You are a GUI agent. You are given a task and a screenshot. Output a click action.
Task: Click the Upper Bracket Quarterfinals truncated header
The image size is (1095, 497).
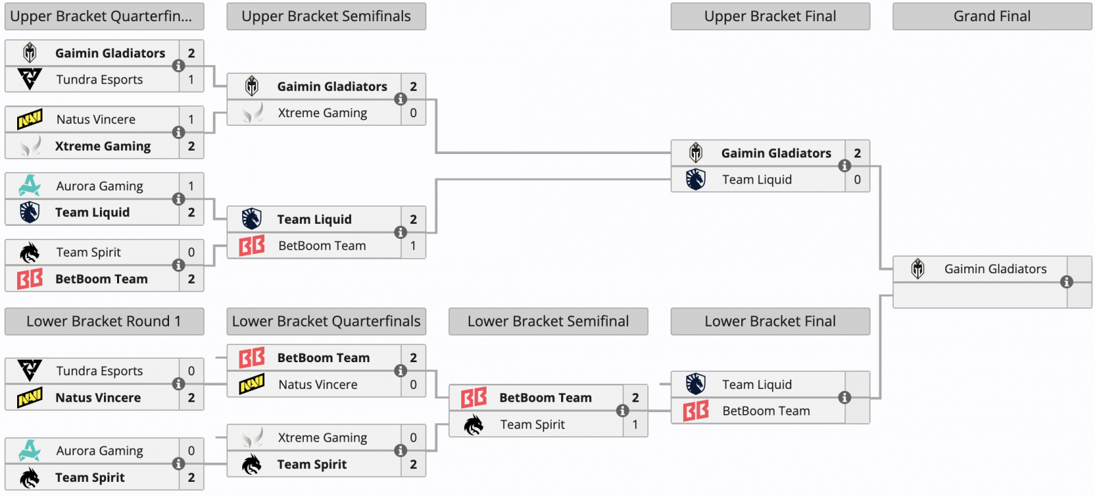tap(104, 16)
